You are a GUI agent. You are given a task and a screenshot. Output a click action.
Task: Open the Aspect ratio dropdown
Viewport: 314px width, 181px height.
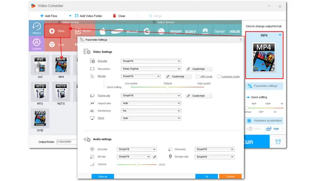(x=151, y=103)
